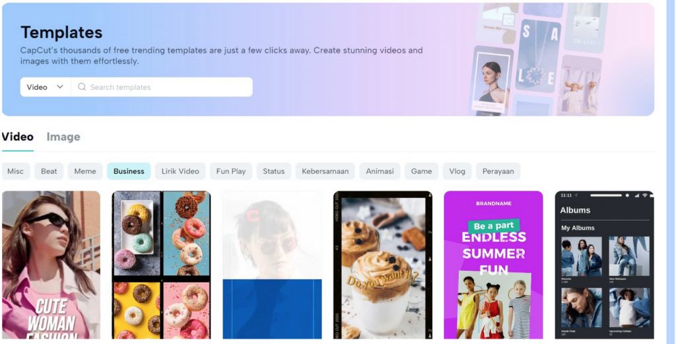Click the search magnifier icon

coord(81,87)
